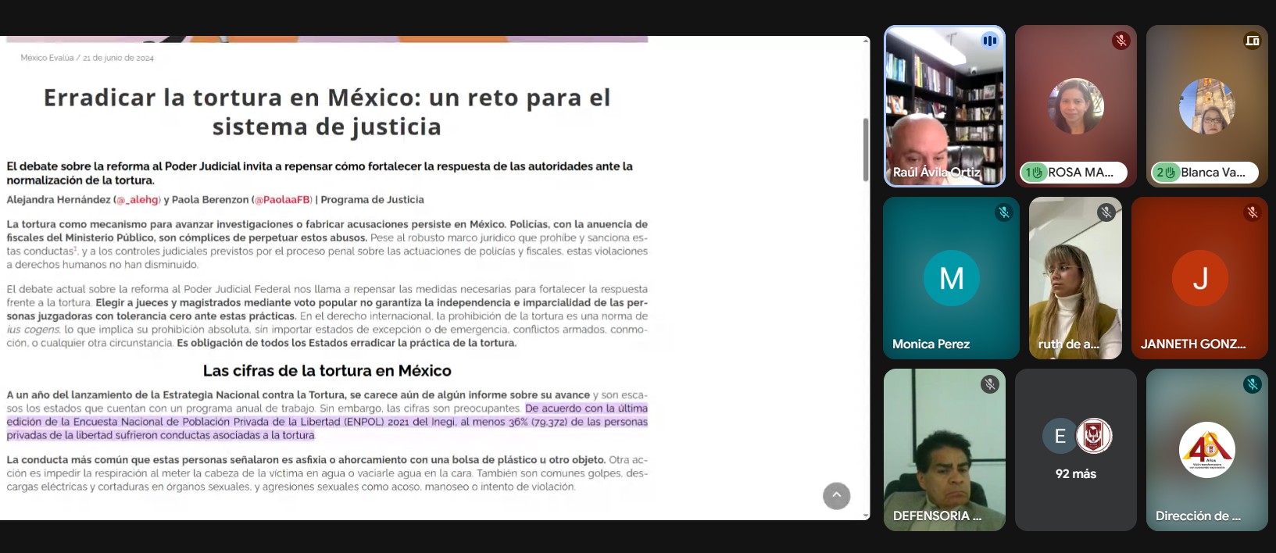Click scrollbar down arrow at bottom
Screen dimensions: 1276x553
tap(866, 516)
